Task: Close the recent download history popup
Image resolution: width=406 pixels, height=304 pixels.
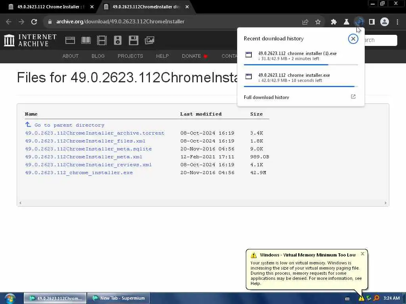Action: [x=353, y=39]
